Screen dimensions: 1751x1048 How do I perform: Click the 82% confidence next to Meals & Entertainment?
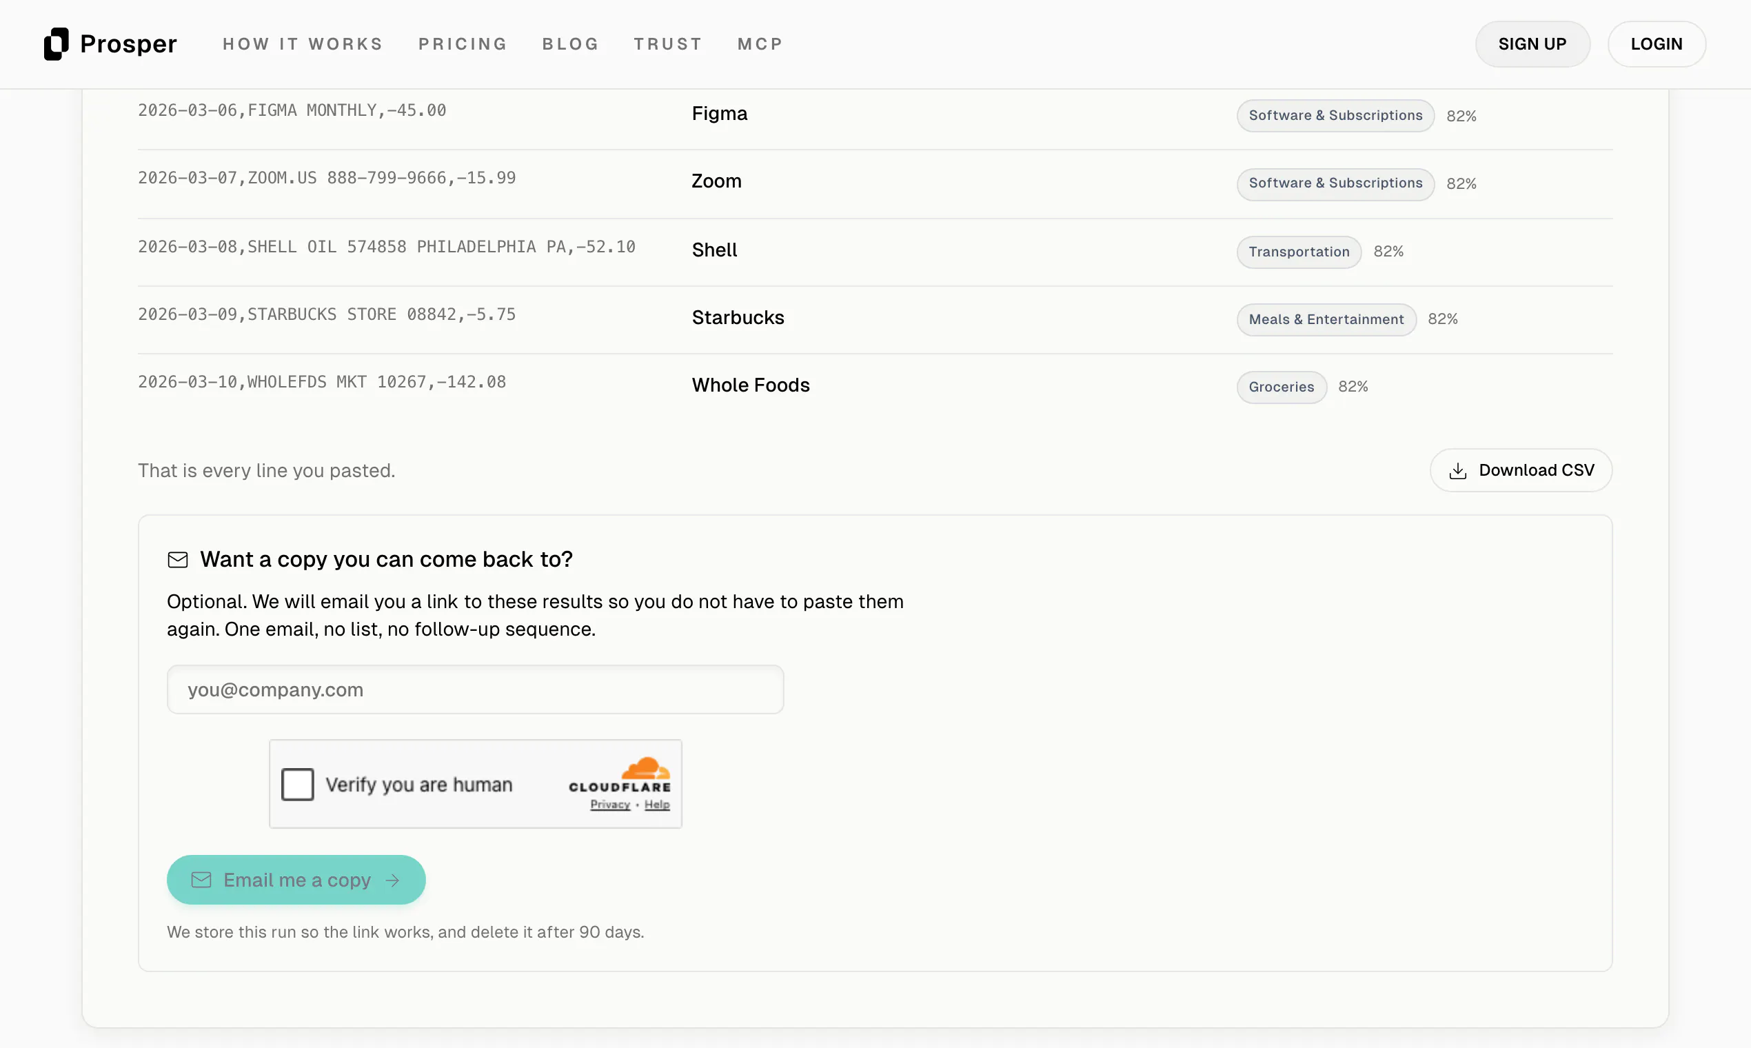point(1442,319)
